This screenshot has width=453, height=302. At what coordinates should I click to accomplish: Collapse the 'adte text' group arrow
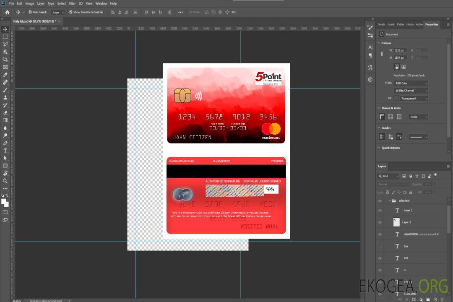click(x=390, y=200)
